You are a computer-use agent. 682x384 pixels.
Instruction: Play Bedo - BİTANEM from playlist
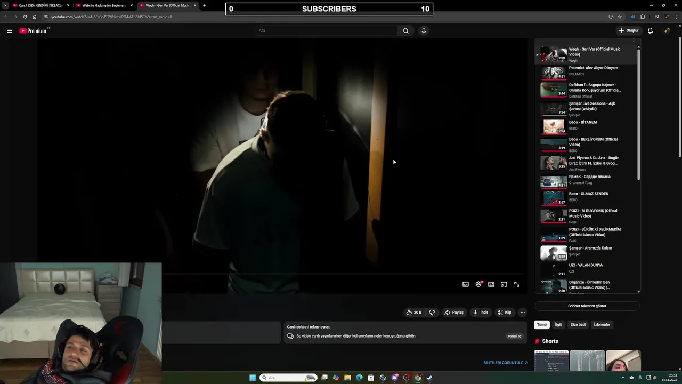pyautogui.click(x=587, y=126)
